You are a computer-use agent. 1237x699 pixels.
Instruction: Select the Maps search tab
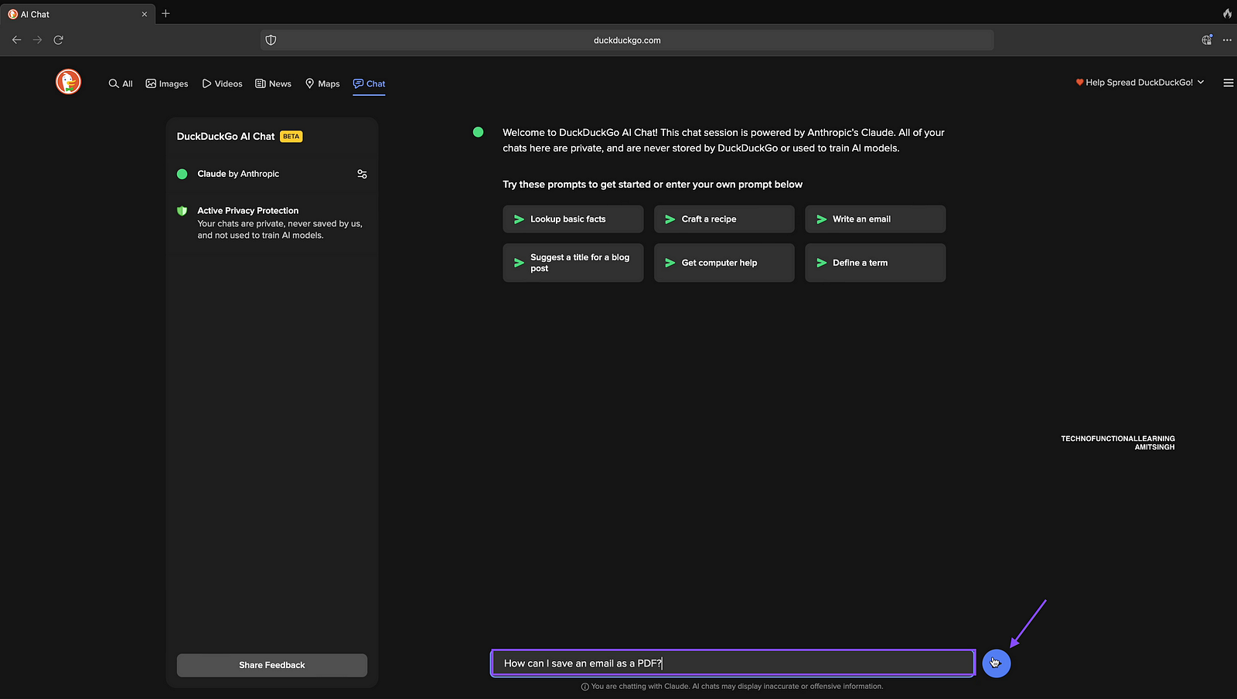[322, 83]
